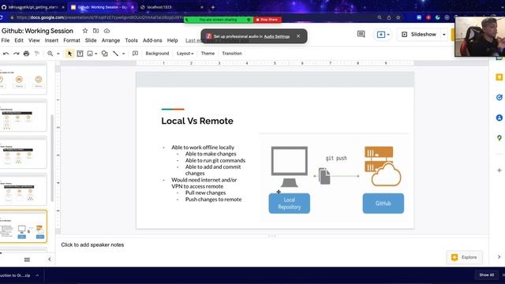Select the Shape tool

(x=104, y=54)
